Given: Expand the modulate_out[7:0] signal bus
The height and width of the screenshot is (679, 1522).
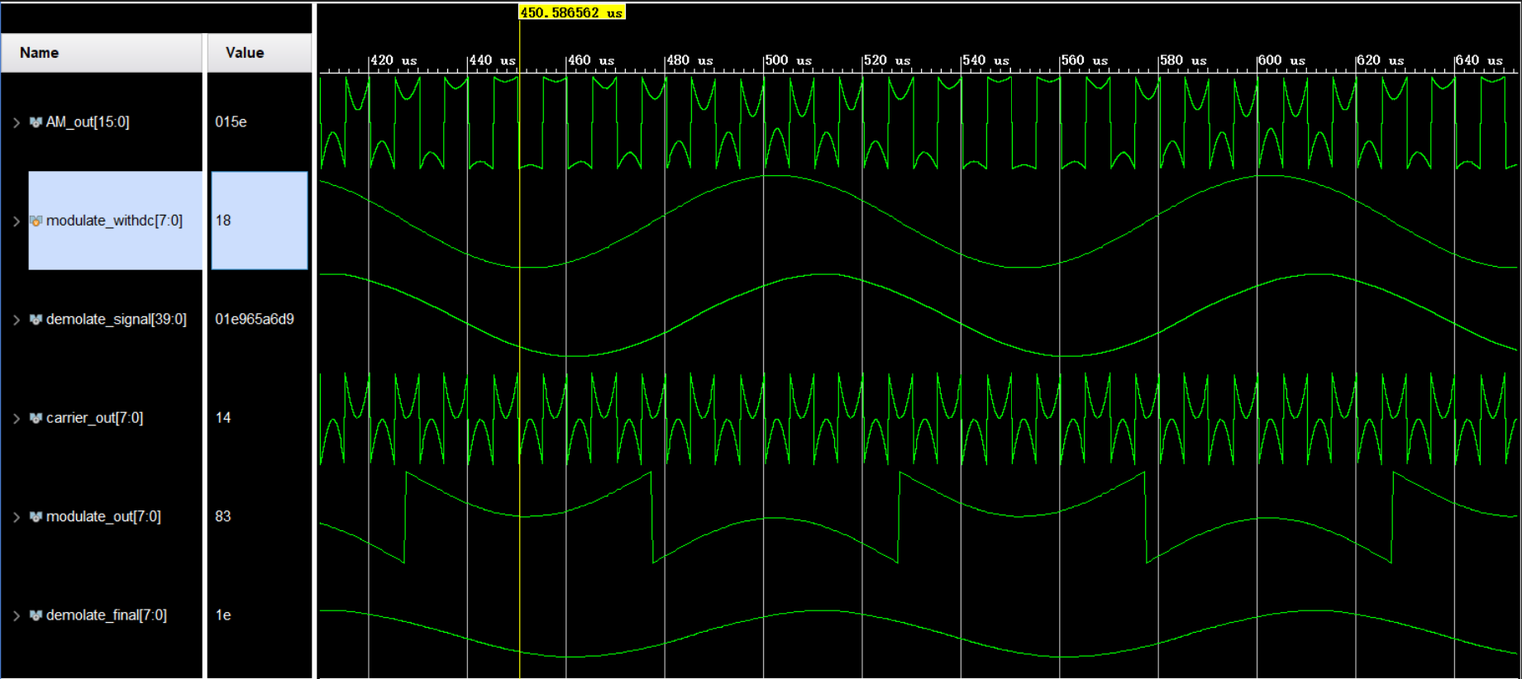Looking at the screenshot, I should (x=16, y=517).
